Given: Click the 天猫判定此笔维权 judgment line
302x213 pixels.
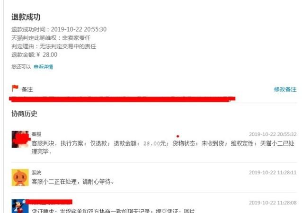Looking at the screenshot, I should click(51, 38).
